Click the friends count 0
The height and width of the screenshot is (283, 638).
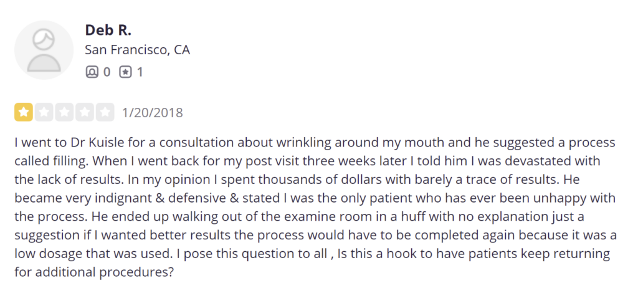point(107,72)
